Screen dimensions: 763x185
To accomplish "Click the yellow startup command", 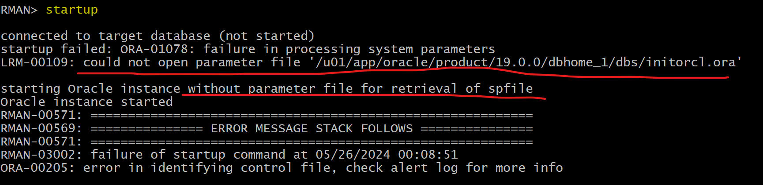I will [72, 10].
